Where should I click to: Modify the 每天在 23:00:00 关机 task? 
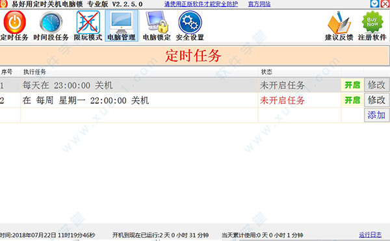click(x=376, y=85)
